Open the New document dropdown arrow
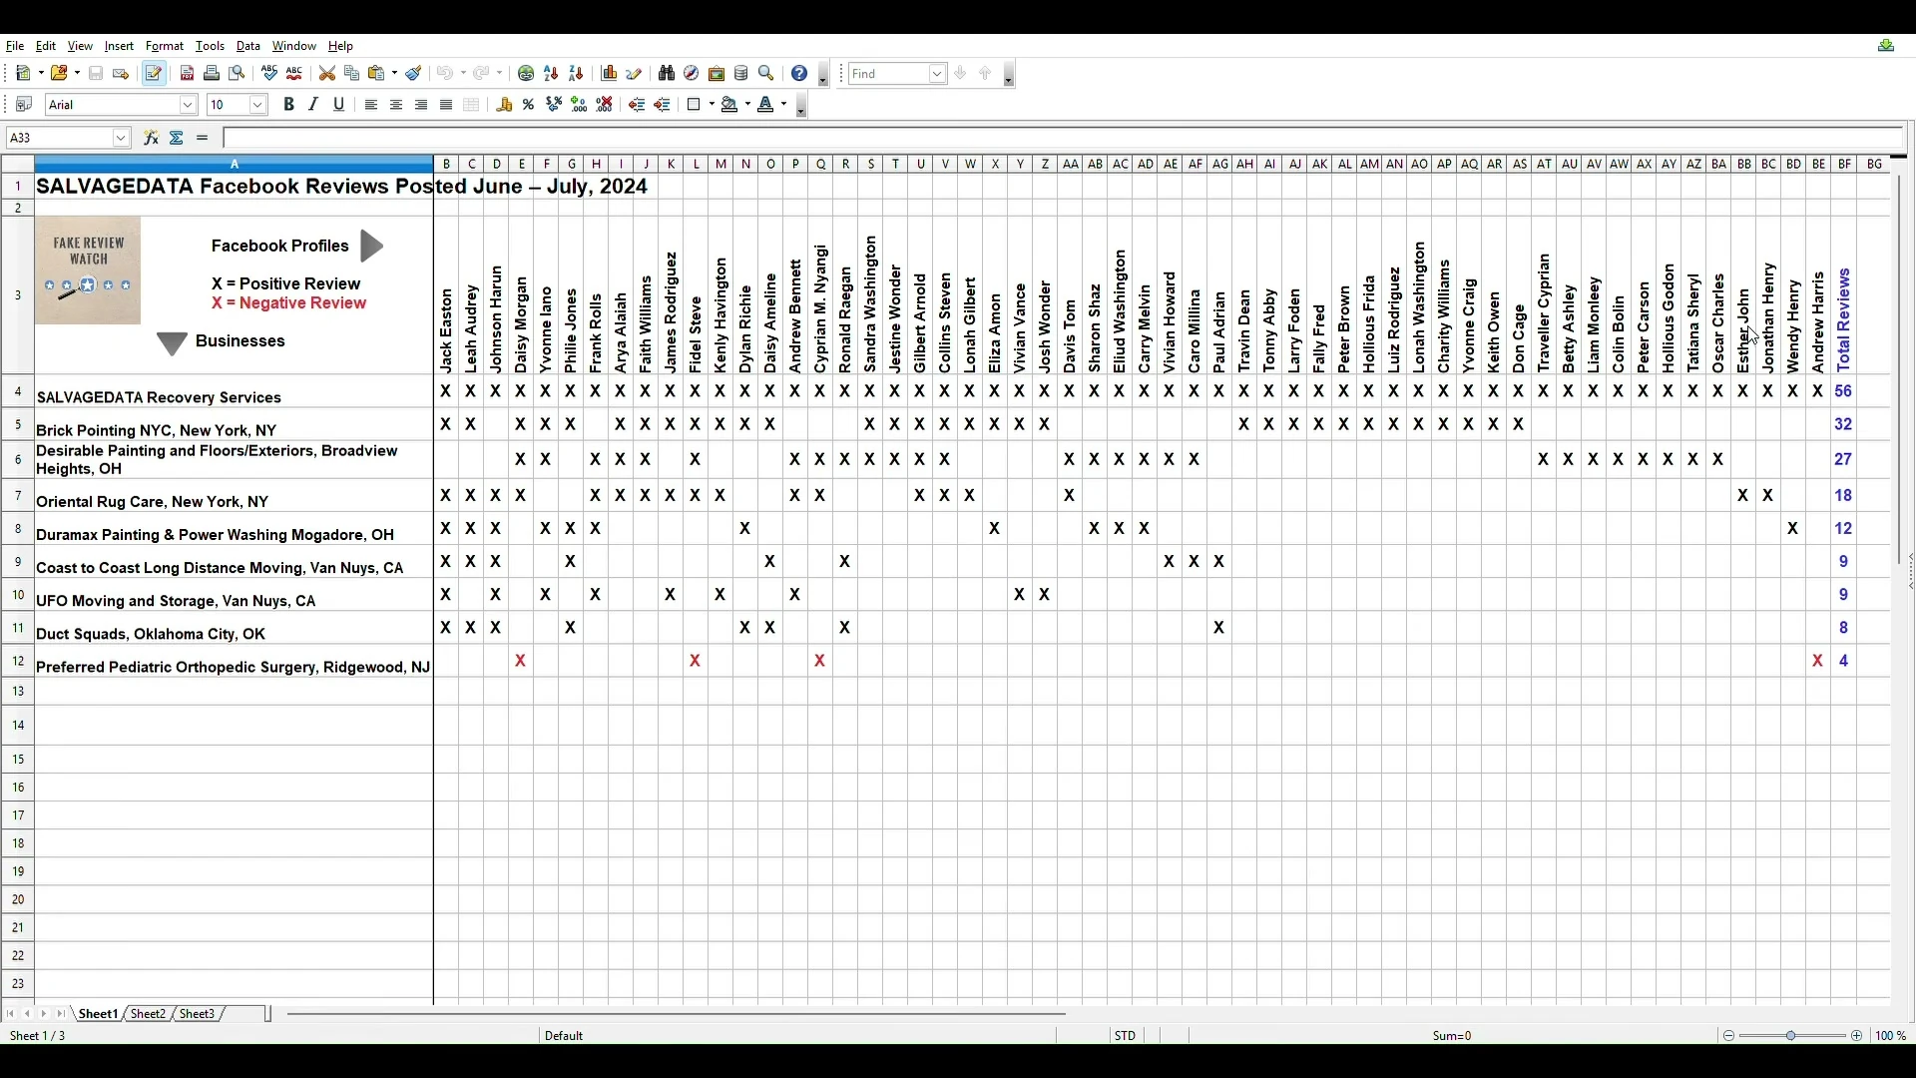 coord(40,74)
